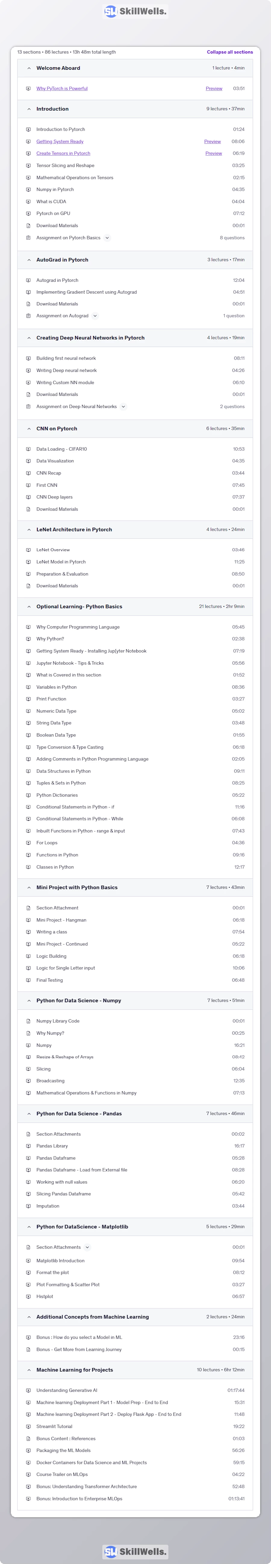
Task: Open Why PyTorch is Powerful lecture link
Action: (62, 89)
